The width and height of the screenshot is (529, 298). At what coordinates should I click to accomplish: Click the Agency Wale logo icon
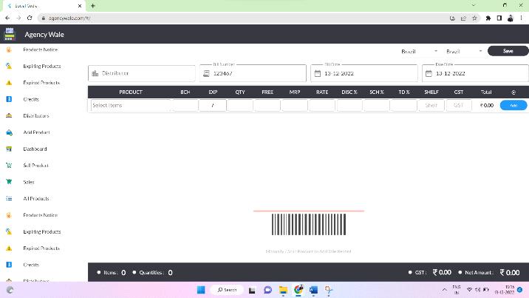pos(10,34)
